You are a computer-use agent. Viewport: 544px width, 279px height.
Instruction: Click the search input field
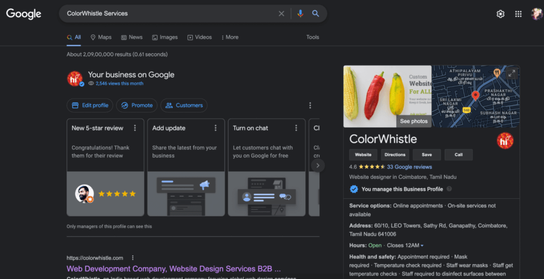pyautogui.click(x=170, y=13)
